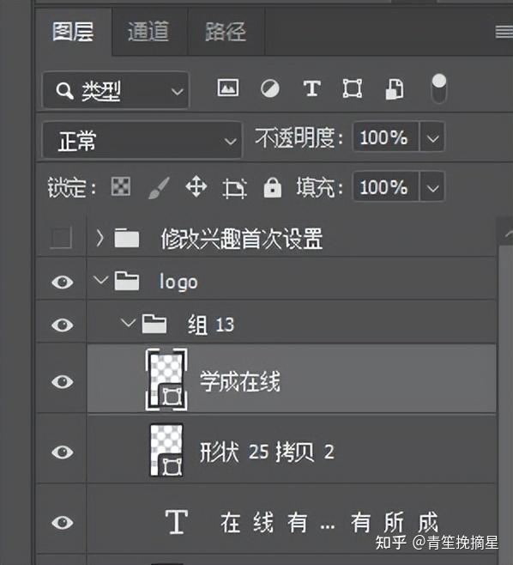Image resolution: width=513 pixels, height=565 pixels.
Task: Click the 修改兴趣首次设置 folder icon
Action: click(x=127, y=238)
